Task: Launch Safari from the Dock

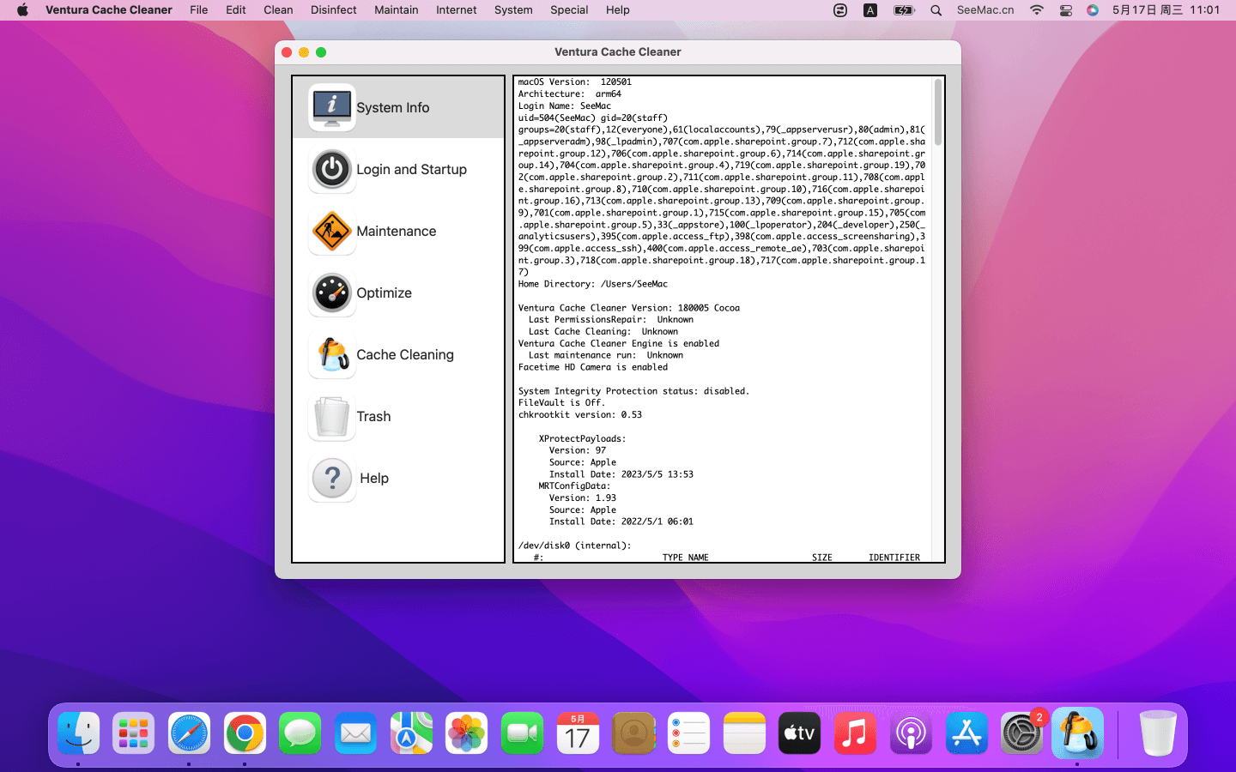Action: coord(189,733)
